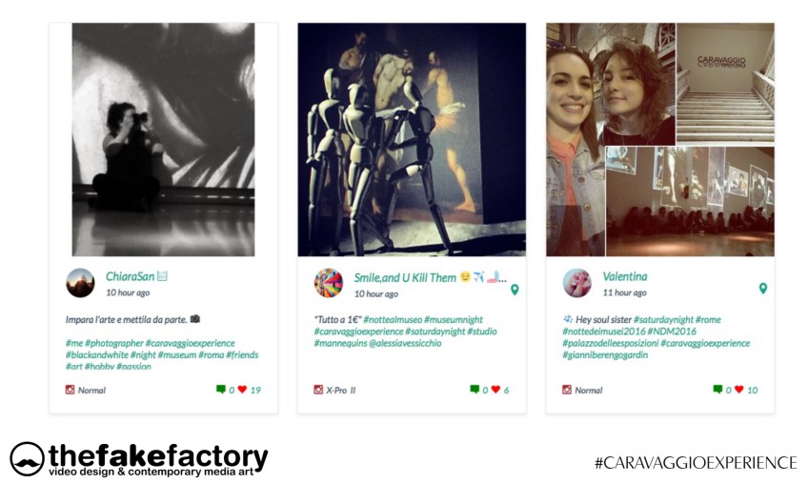Click the green comment icon on Valentina's post

pyautogui.click(x=717, y=390)
